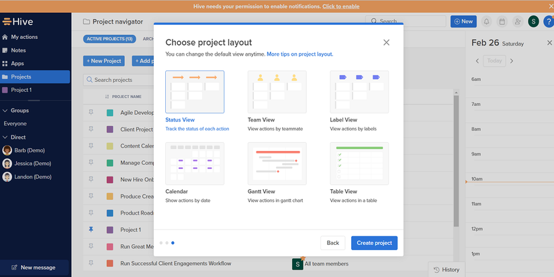
Task: Pin the Run Great Meetings row
Action: (91, 246)
